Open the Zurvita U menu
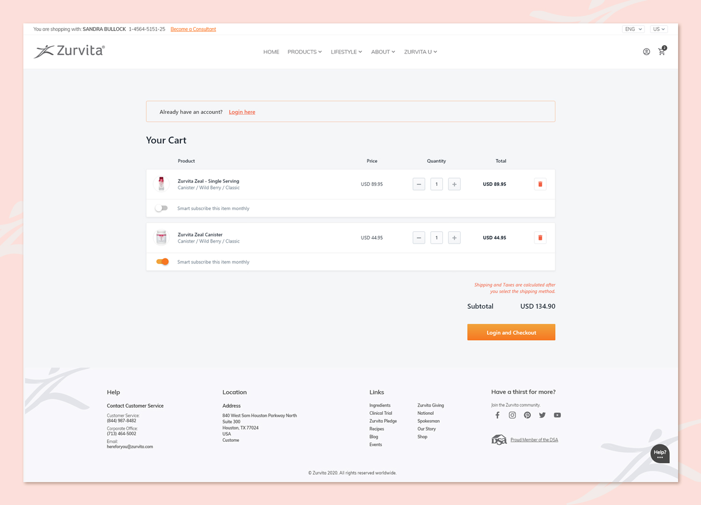 420,52
